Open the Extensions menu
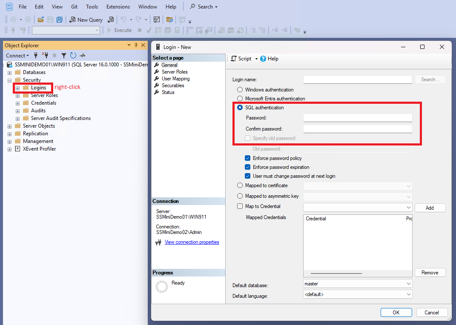The width and height of the screenshot is (456, 325). [x=118, y=7]
